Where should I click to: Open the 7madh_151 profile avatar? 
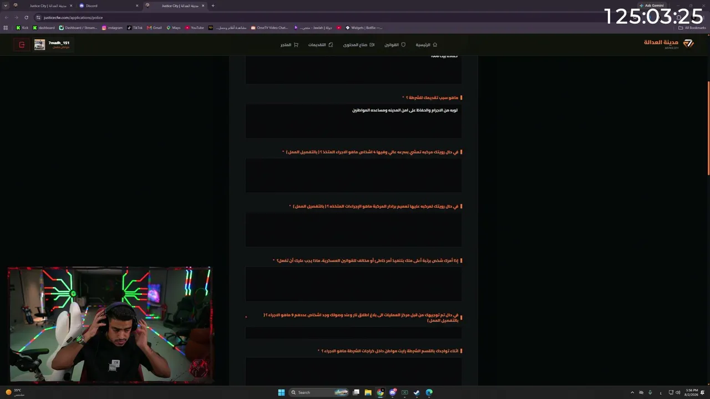39,45
